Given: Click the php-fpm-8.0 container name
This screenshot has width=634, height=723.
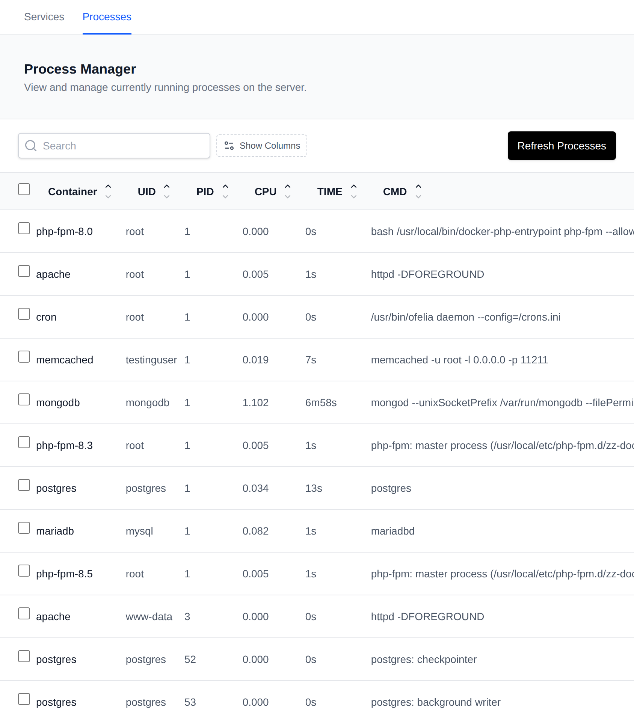Looking at the screenshot, I should tap(64, 232).
